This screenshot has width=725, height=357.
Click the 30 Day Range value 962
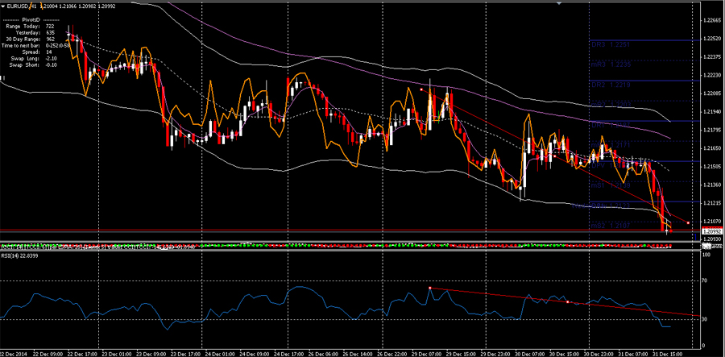pyautogui.click(x=50, y=39)
